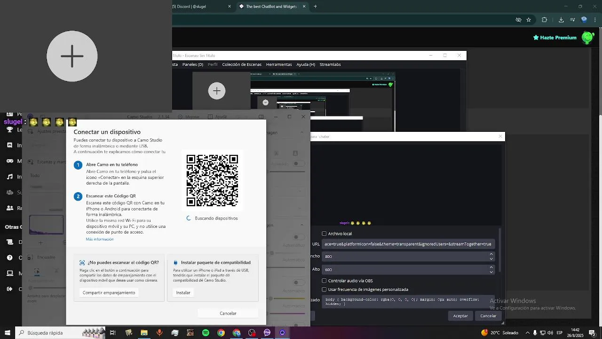Image resolution: width=602 pixels, height=339 pixels.
Task: Open OBS 'Colección de Escenas' menu
Action: click(x=242, y=65)
